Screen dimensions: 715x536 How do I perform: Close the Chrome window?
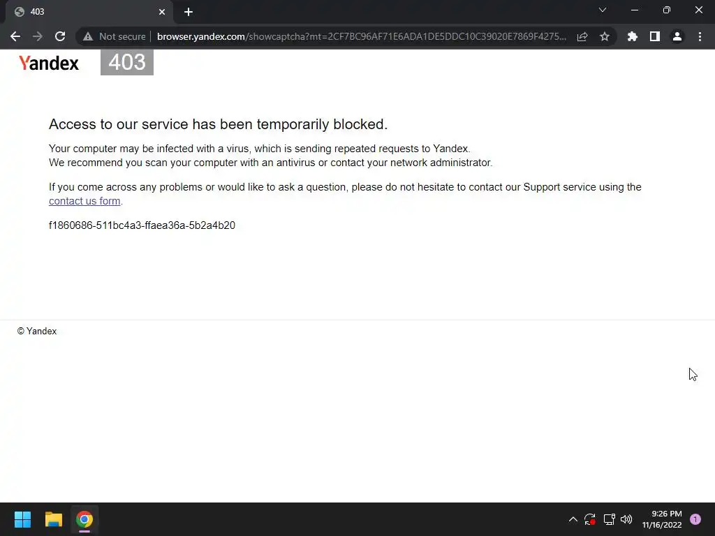tap(698, 10)
